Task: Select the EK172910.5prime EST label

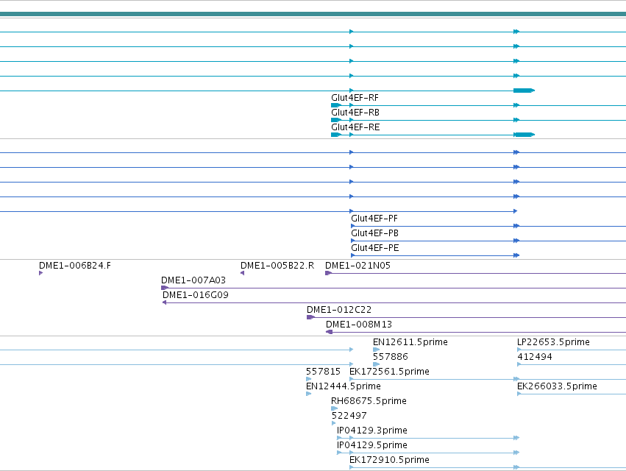Action: click(389, 460)
